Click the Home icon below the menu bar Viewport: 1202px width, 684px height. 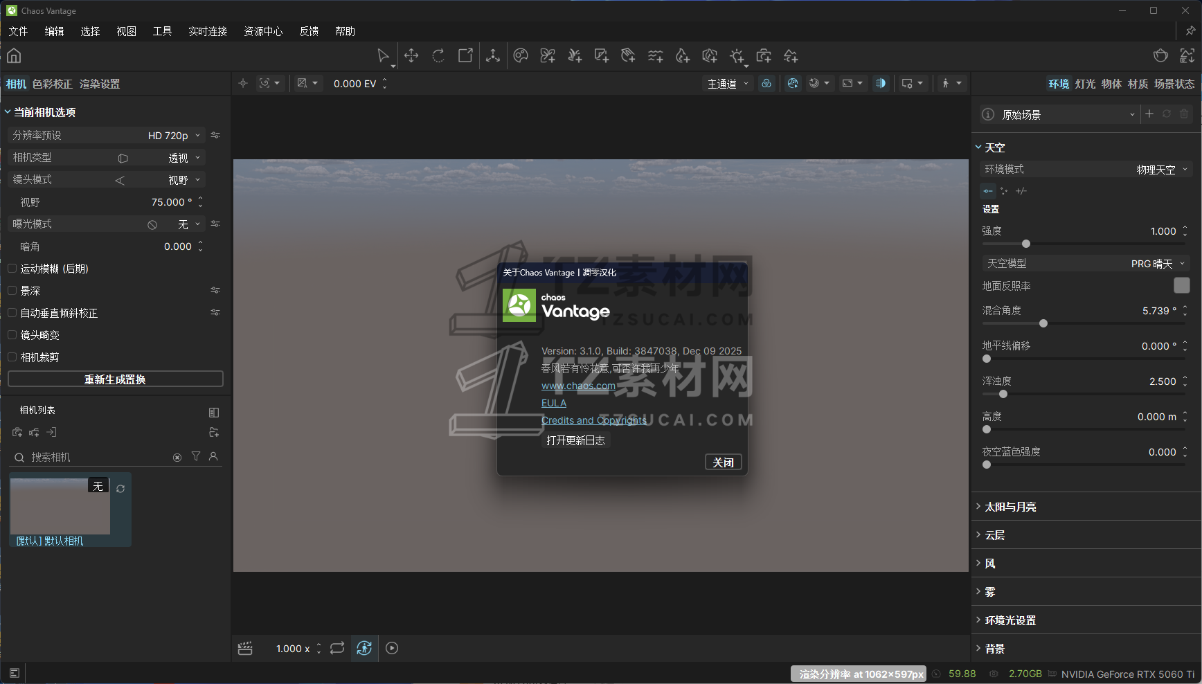(14, 55)
